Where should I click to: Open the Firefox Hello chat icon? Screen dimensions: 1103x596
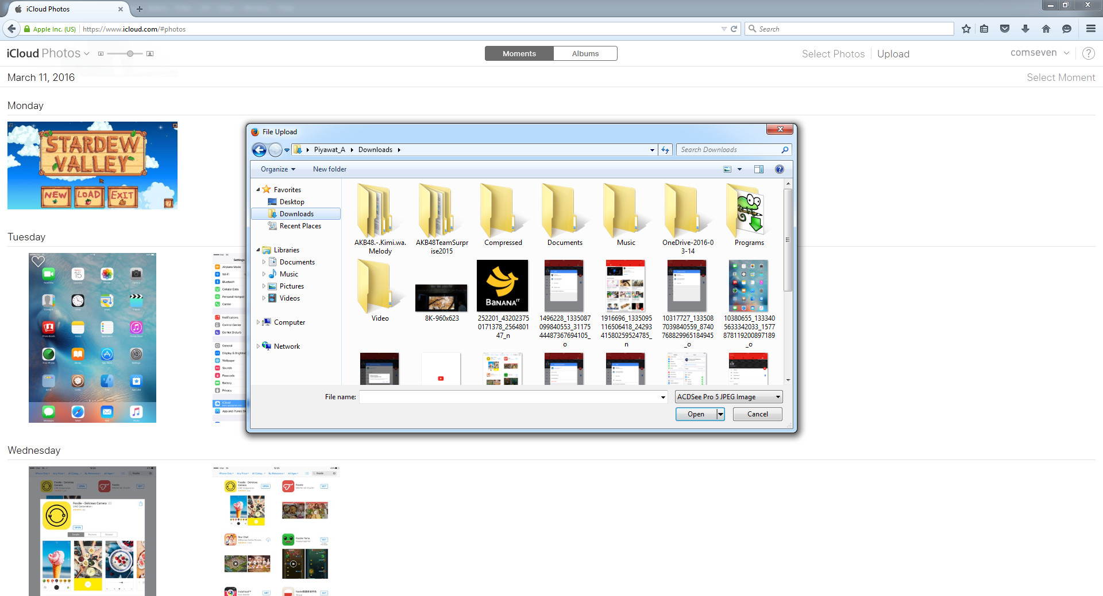(1067, 29)
